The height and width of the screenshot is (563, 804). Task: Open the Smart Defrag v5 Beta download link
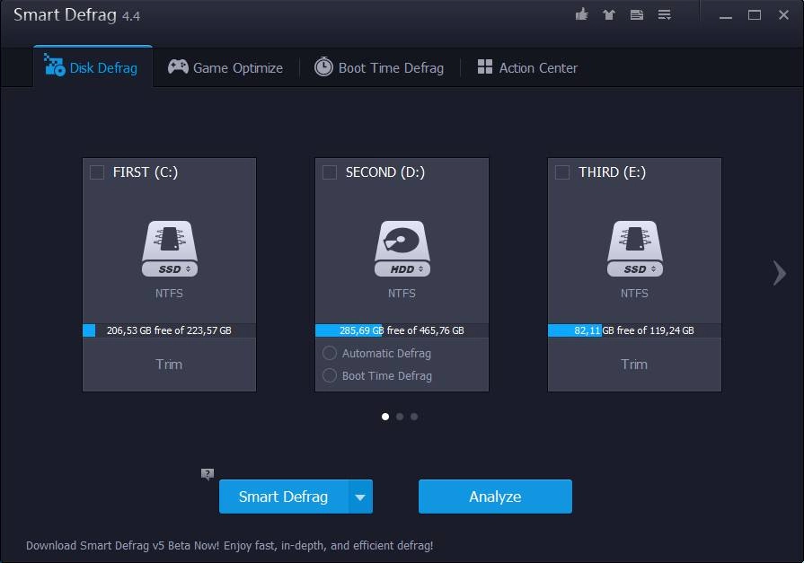pos(230,546)
